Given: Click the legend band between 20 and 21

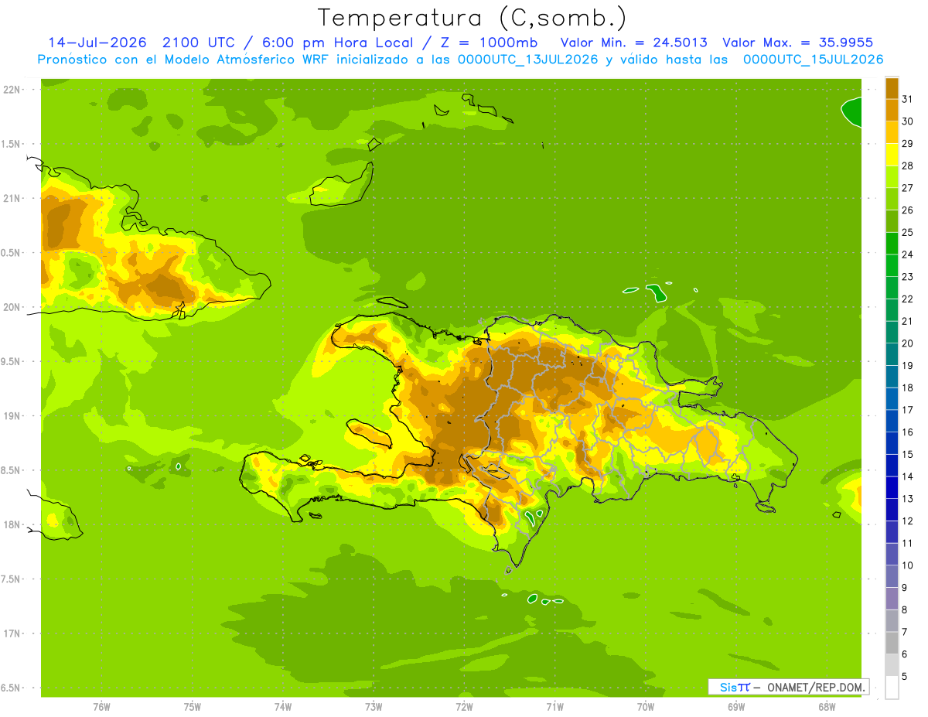Looking at the screenshot, I should [892, 332].
